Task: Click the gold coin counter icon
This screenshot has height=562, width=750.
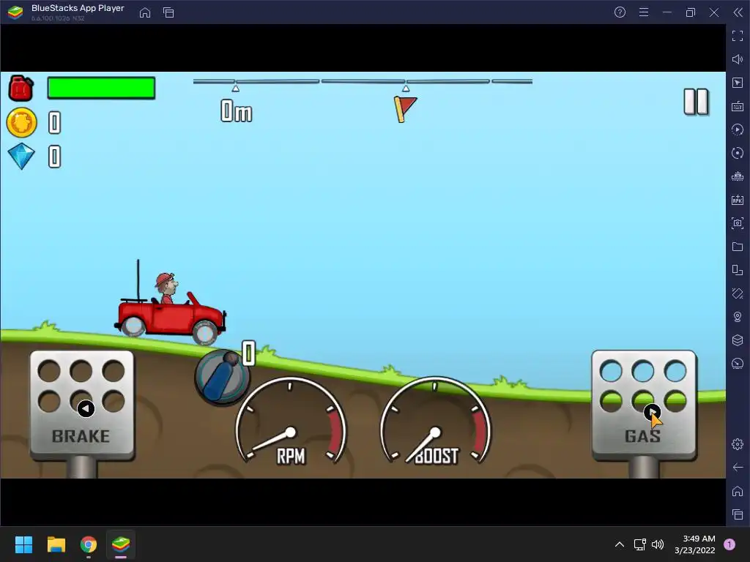Action: click(x=21, y=123)
